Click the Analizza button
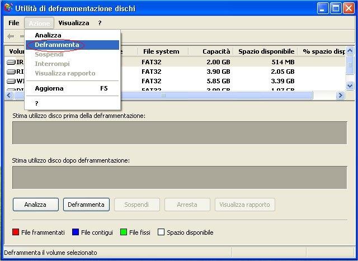The width and height of the screenshot is (358, 261). coord(36,205)
